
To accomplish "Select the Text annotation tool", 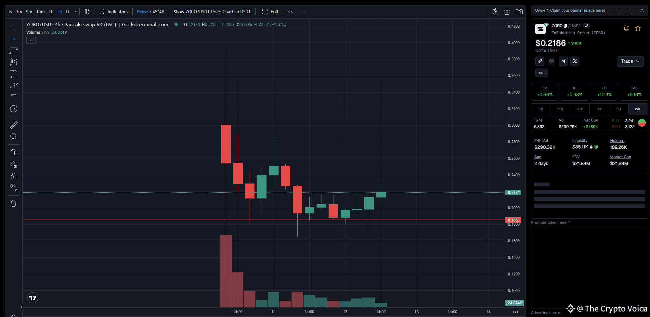I will (x=14, y=97).
